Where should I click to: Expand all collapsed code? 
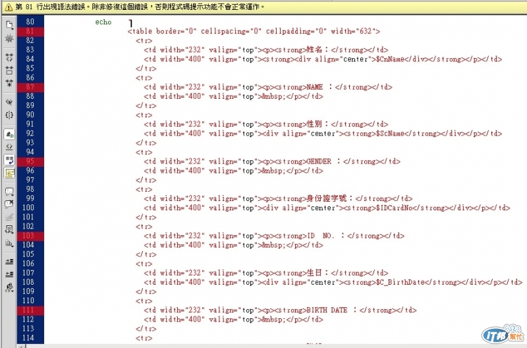point(9,83)
